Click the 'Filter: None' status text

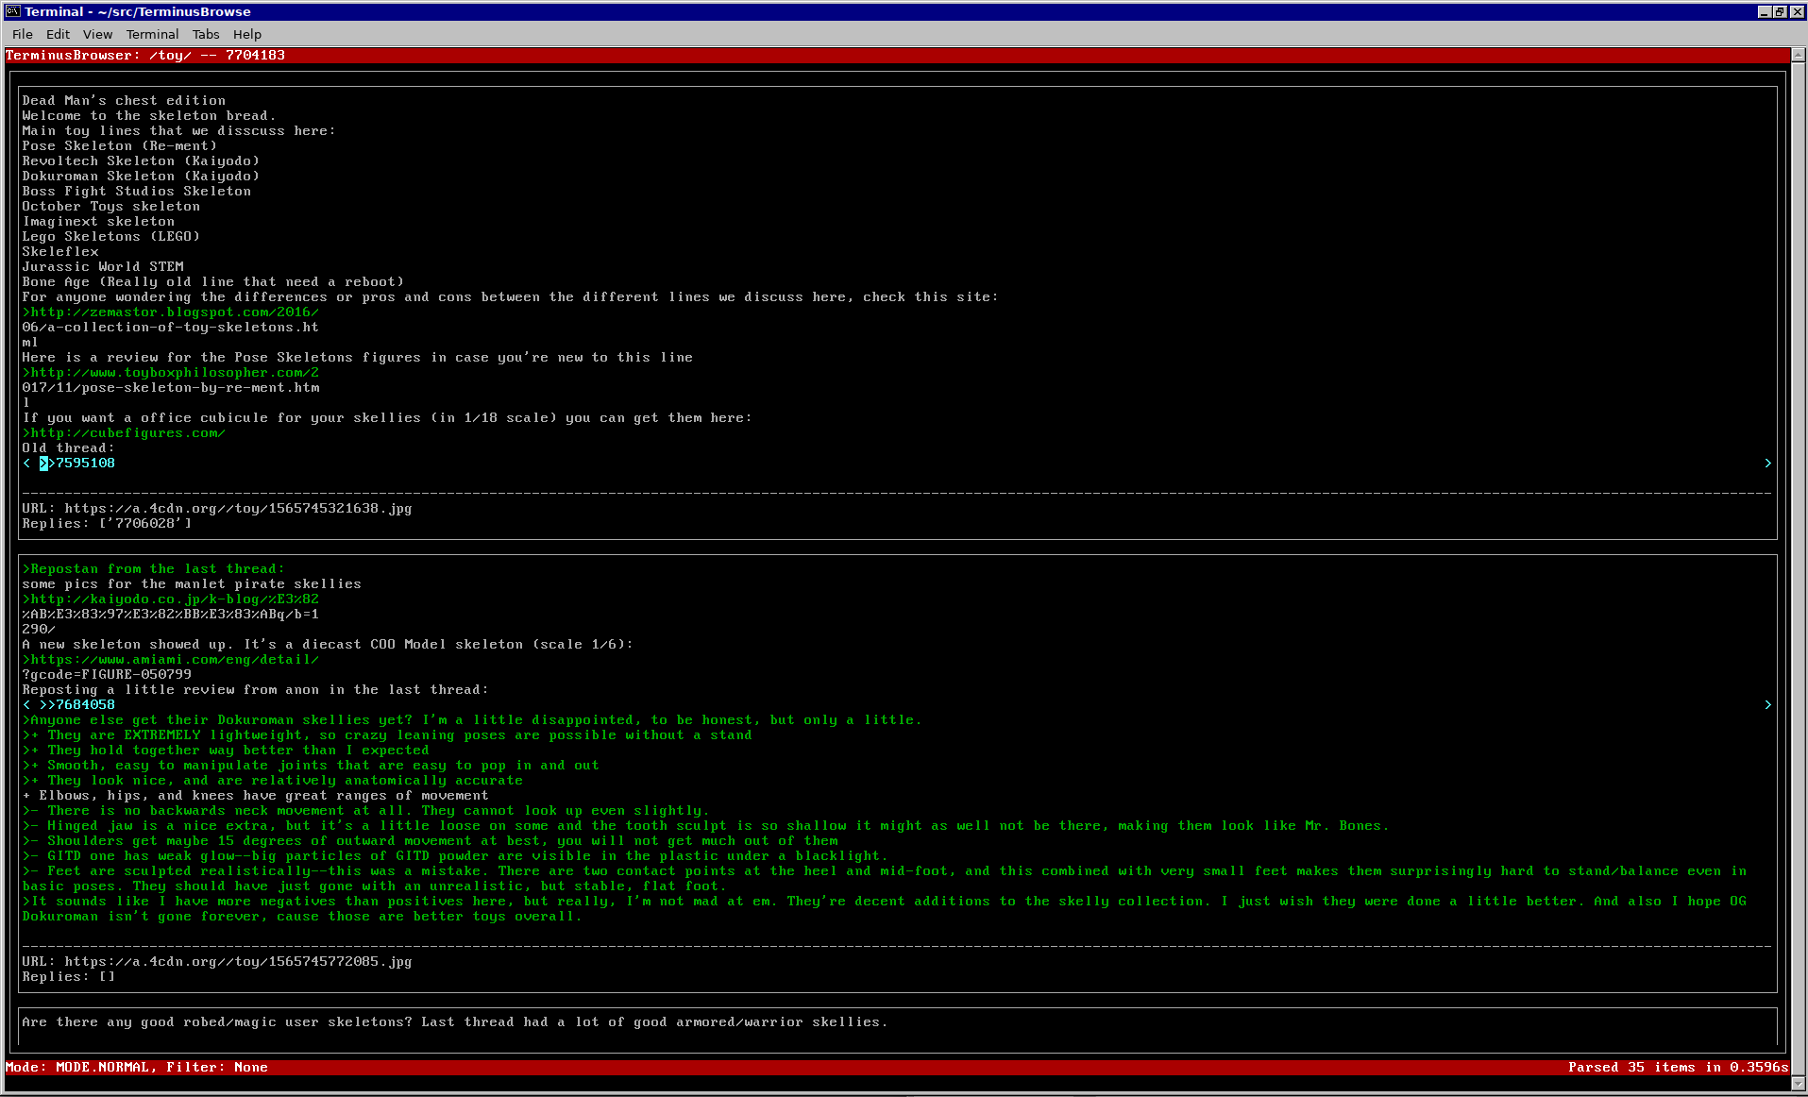[217, 1067]
